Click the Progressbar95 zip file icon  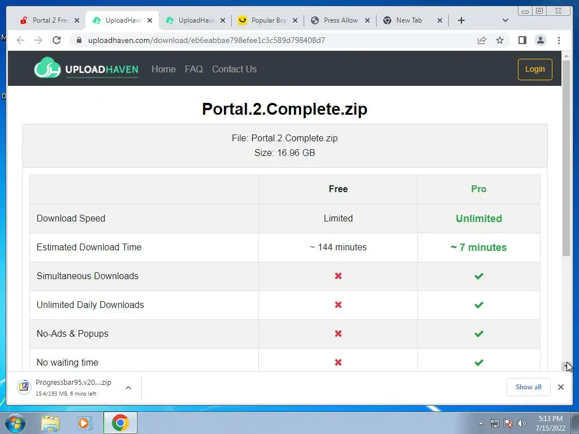24,387
